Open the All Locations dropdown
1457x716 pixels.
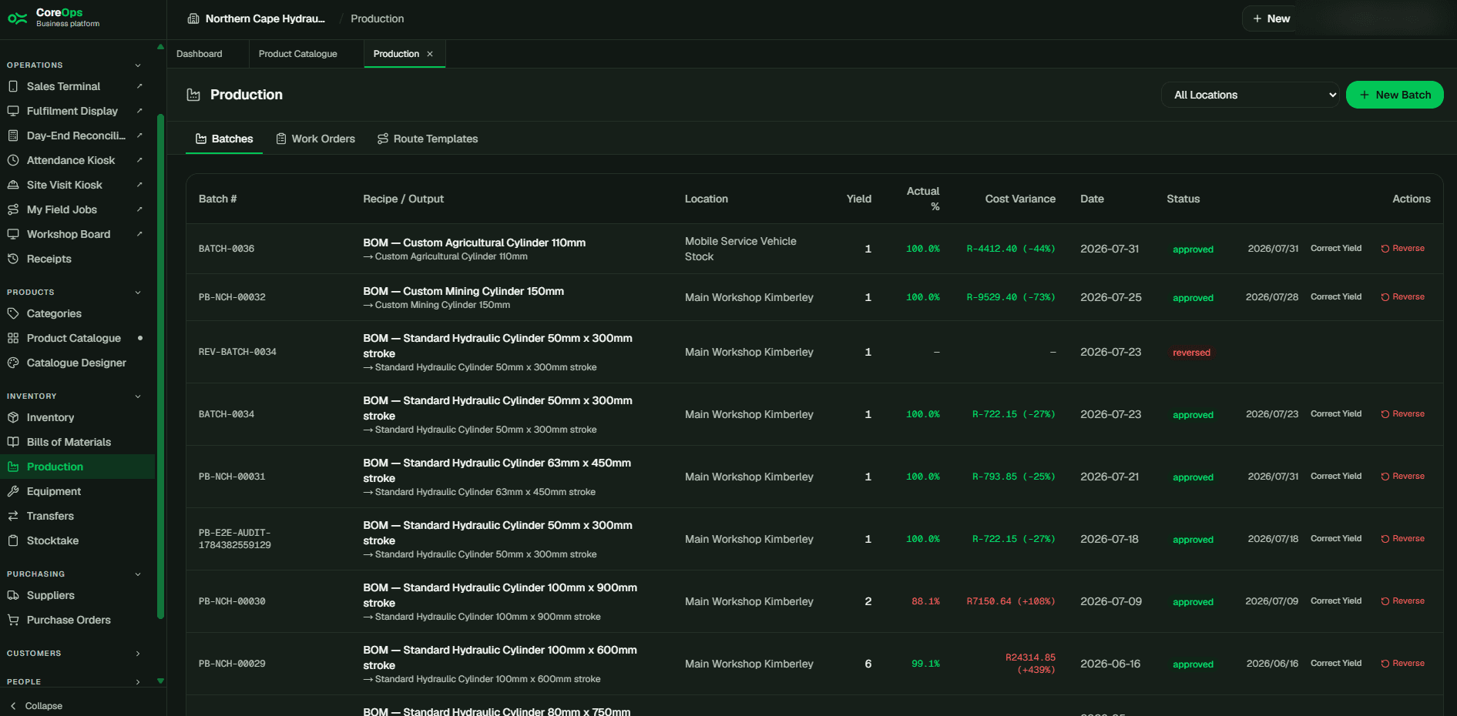1250,95
